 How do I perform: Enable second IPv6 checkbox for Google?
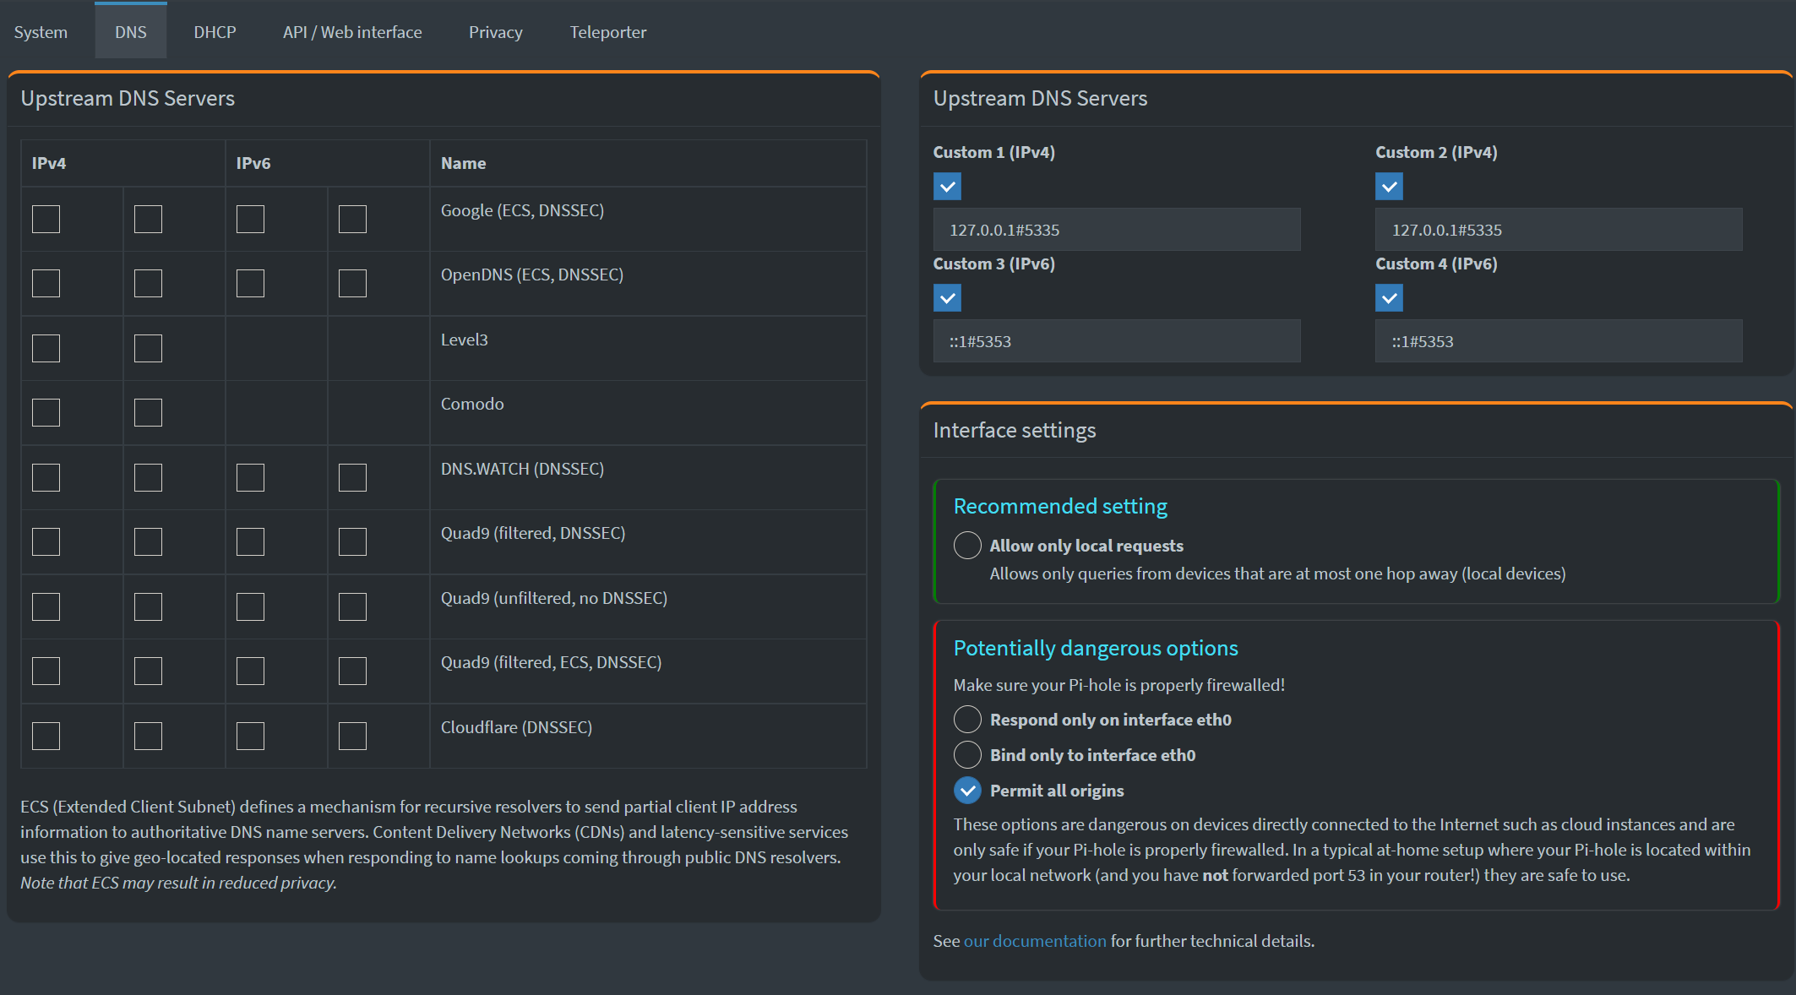pos(352,219)
